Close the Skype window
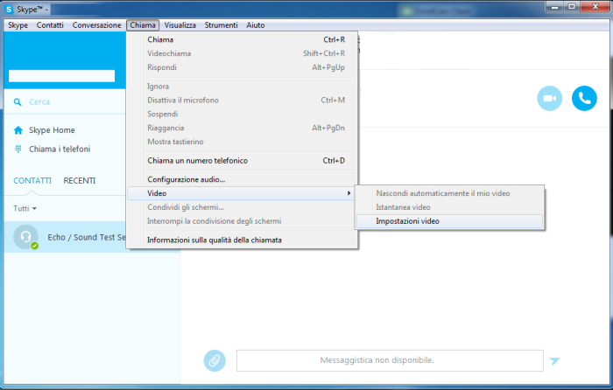Screen dimensions: 613x390 [x=595, y=7]
